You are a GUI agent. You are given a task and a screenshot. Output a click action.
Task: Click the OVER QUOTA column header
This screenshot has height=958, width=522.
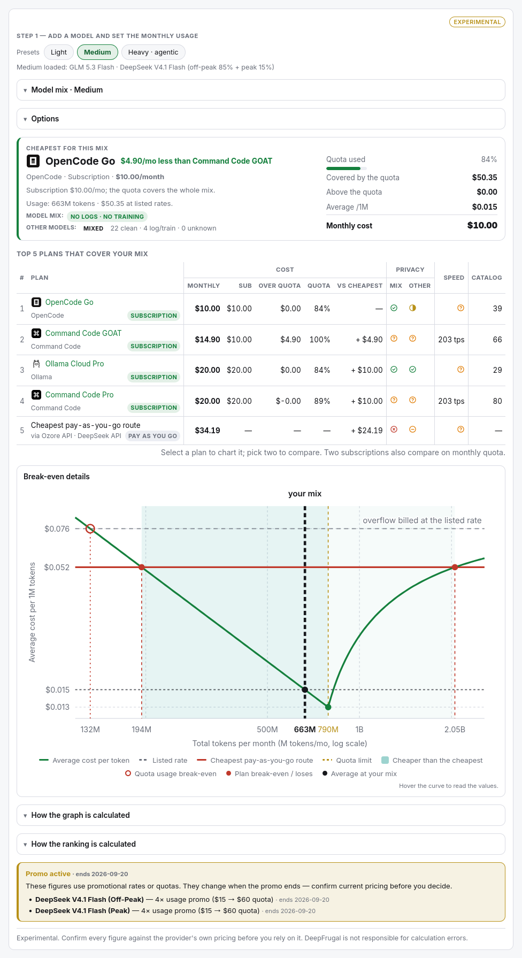(280, 286)
